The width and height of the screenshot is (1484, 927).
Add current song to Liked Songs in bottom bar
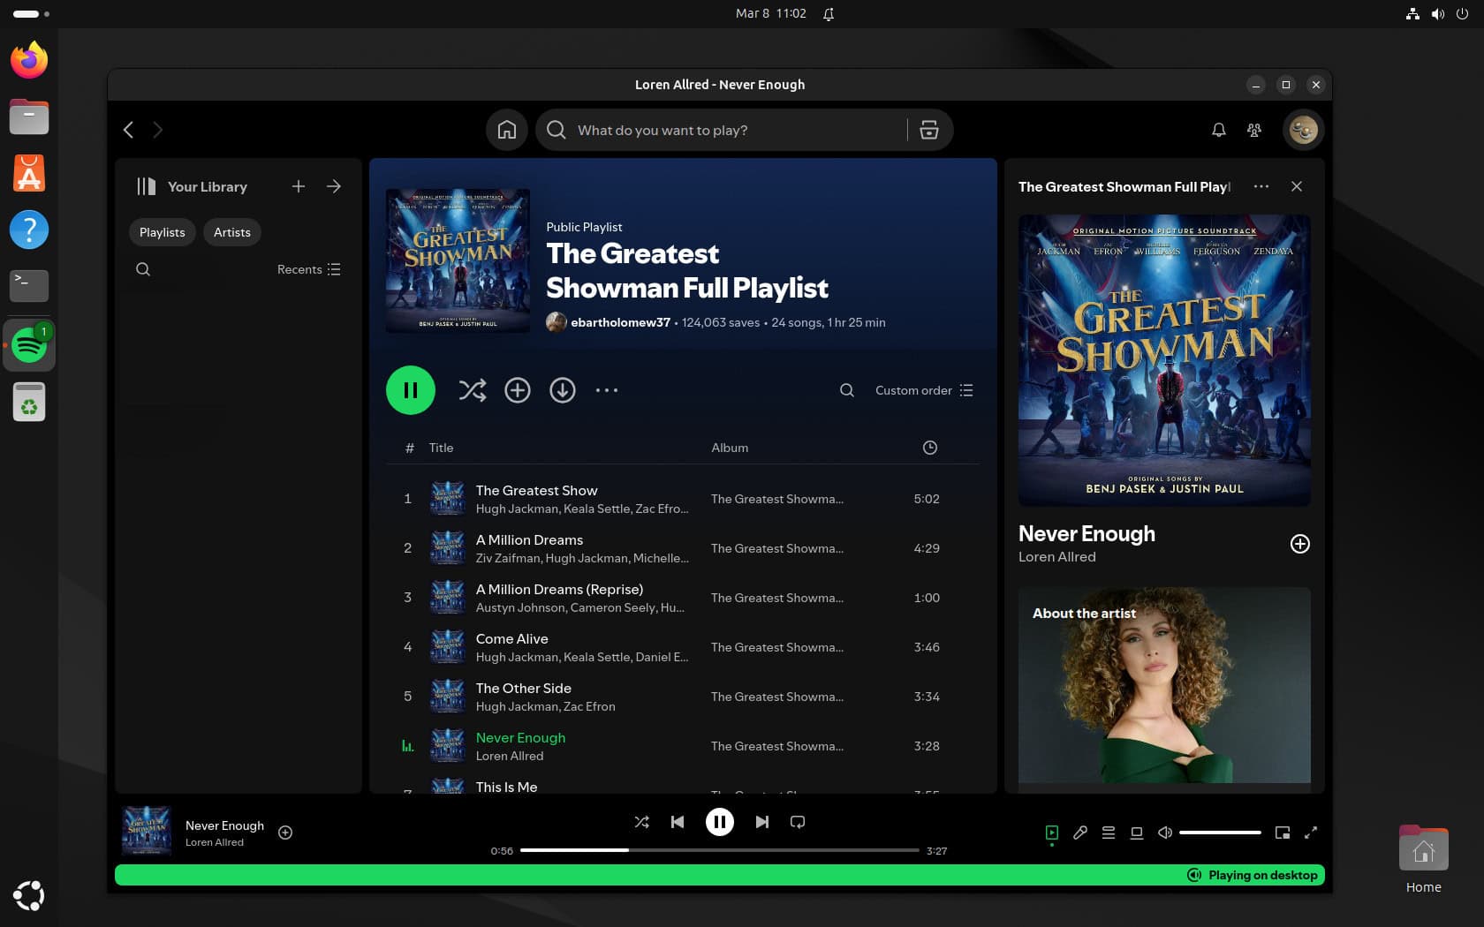tap(285, 833)
